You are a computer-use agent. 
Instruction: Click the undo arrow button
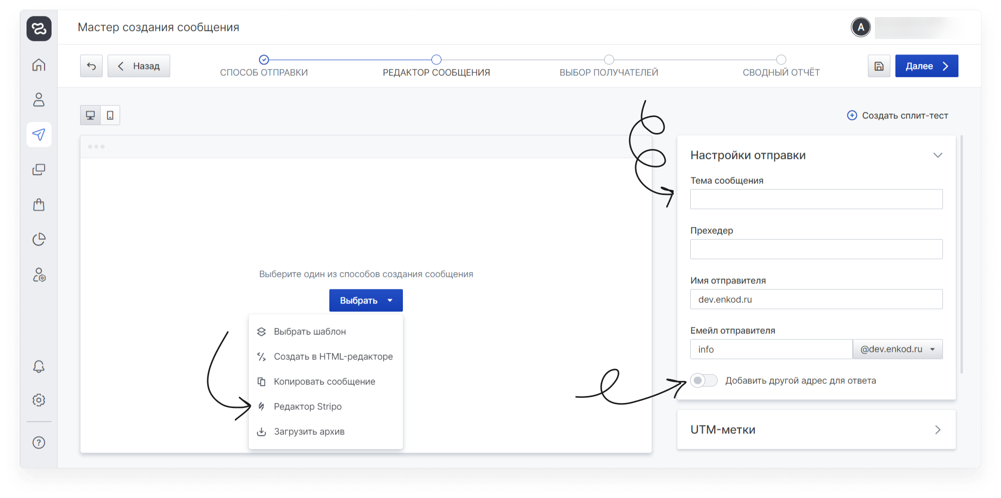pos(91,66)
